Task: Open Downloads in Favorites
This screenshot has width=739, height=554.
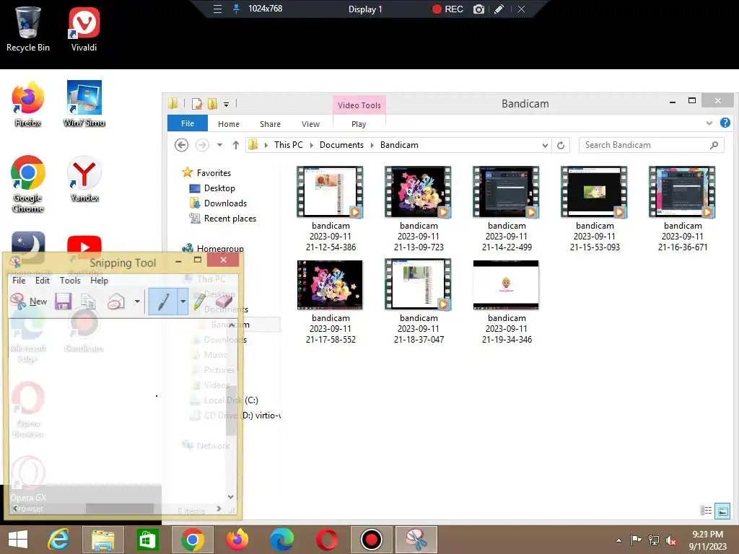Action: (225, 203)
